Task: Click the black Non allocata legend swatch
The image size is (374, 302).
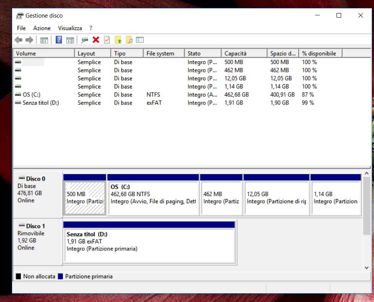Action: tap(18, 276)
